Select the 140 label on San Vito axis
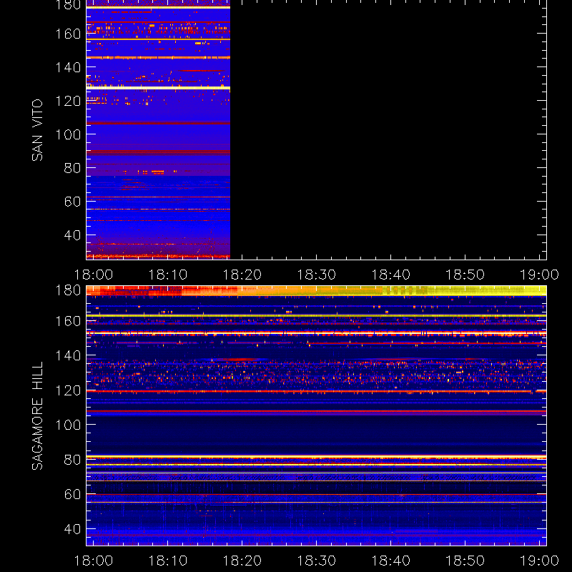 68,67
